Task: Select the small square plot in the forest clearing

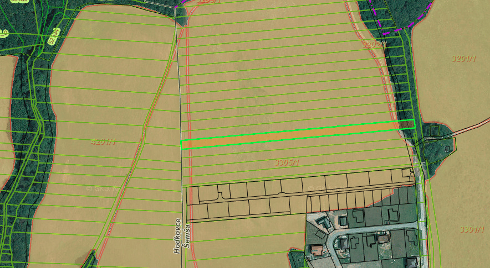Action: (435, 130)
